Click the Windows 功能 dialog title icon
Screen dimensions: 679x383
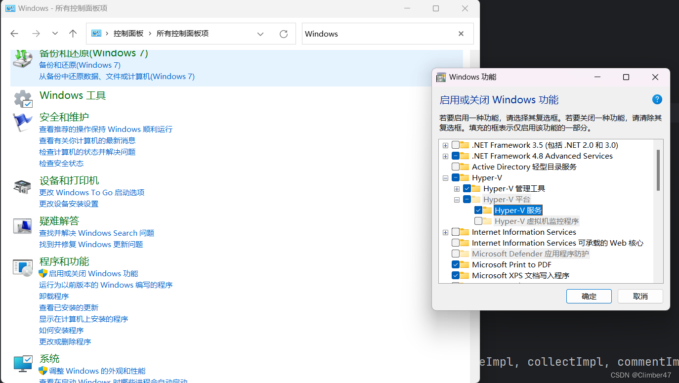[x=441, y=77]
